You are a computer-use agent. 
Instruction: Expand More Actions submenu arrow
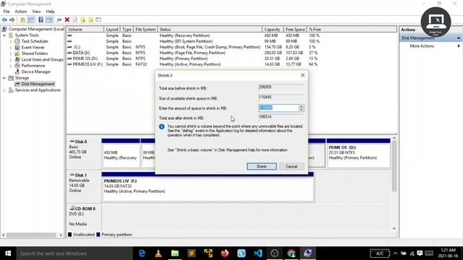tap(459, 46)
